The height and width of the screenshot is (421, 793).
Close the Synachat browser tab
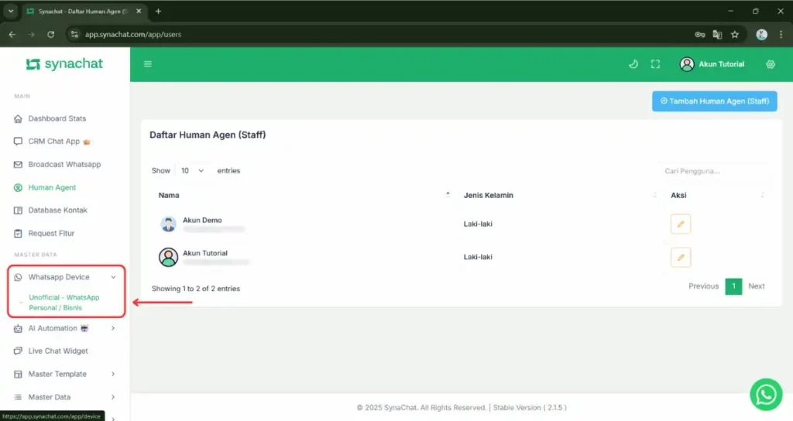(x=139, y=11)
